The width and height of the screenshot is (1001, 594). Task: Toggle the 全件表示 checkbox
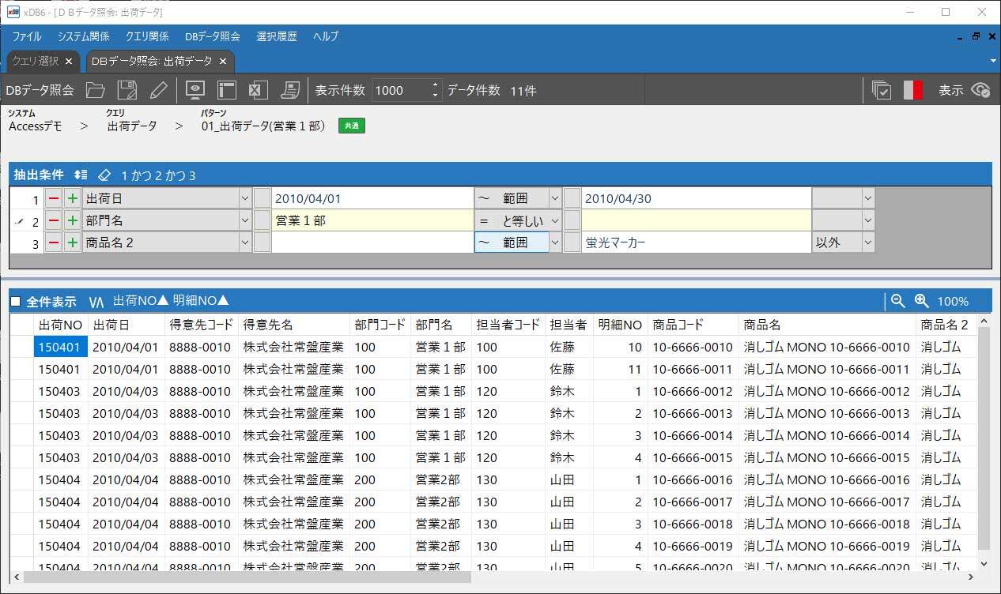click(x=15, y=302)
